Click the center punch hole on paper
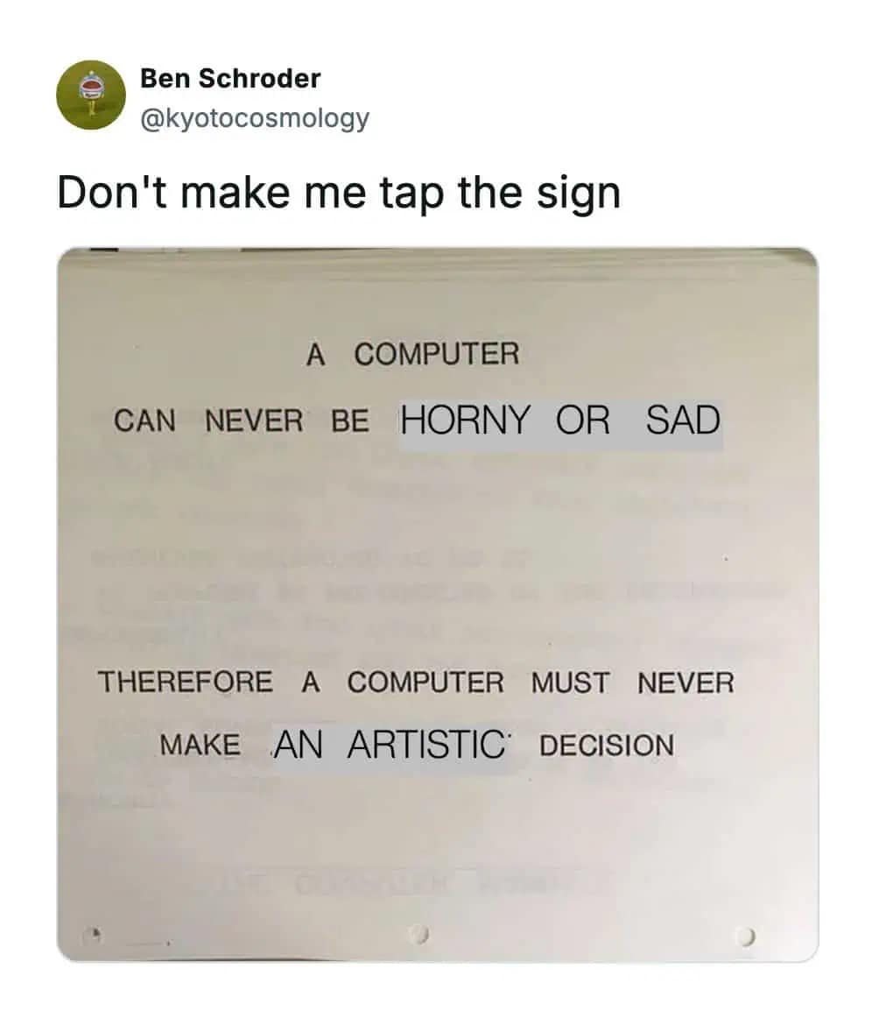The width and height of the screenshot is (872, 1018). [x=421, y=935]
